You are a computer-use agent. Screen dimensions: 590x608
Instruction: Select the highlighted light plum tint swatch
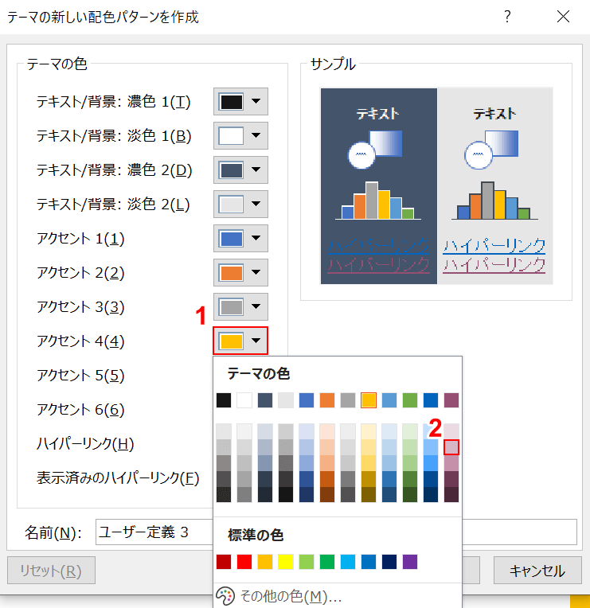pos(451,447)
